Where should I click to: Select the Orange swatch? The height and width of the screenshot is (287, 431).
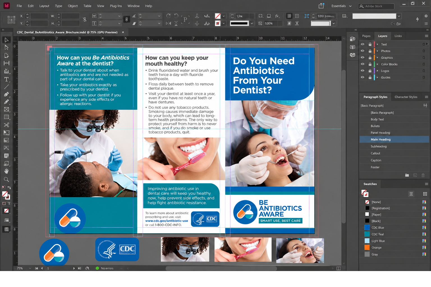pyautogui.click(x=394, y=247)
